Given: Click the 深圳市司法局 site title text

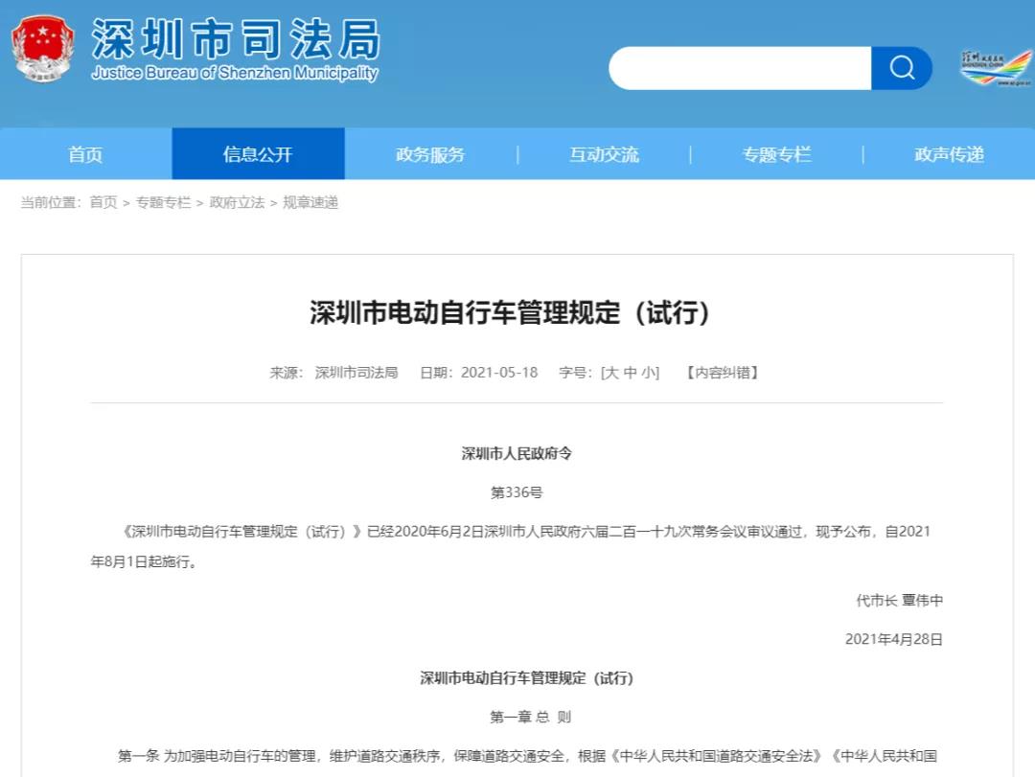Looking at the screenshot, I should tap(236, 38).
